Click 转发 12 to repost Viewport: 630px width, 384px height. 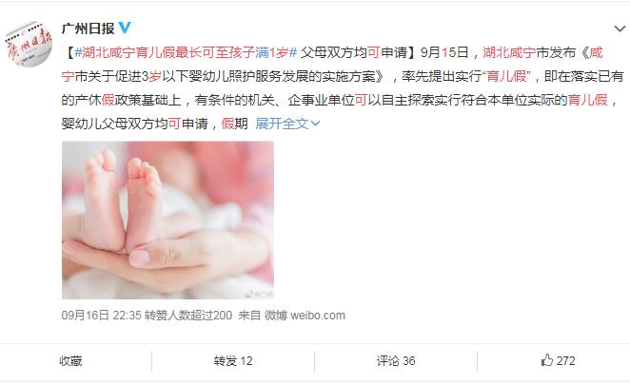pos(233,361)
